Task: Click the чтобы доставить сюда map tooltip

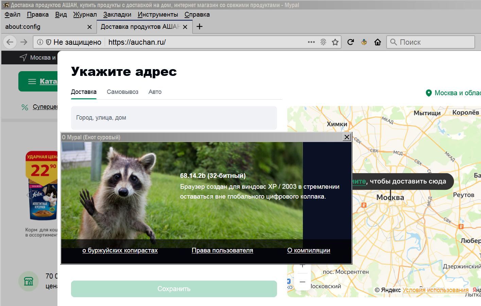Action: pyautogui.click(x=403, y=181)
